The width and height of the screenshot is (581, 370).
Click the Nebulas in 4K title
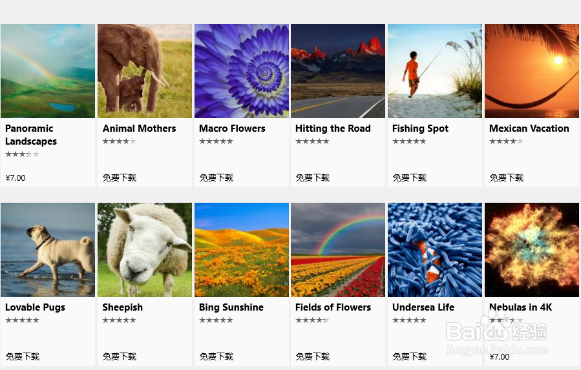pos(521,307)
